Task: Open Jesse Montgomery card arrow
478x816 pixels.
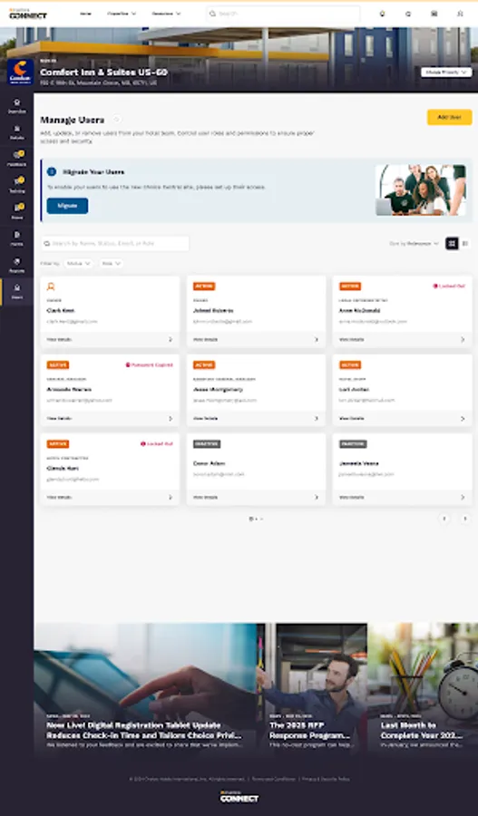Action: click(316, 418)
